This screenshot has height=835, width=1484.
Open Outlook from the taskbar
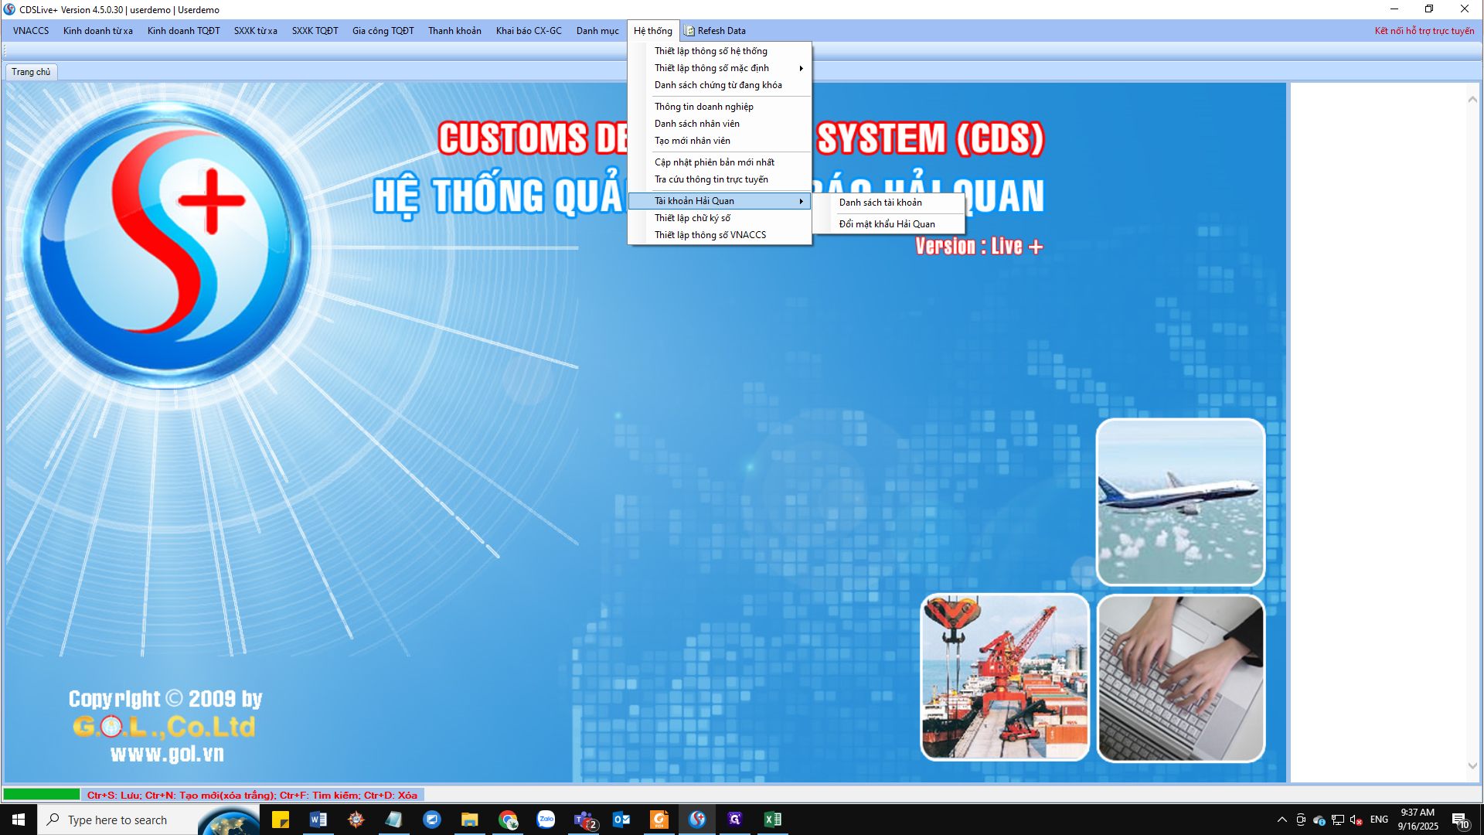click(621, 820)
